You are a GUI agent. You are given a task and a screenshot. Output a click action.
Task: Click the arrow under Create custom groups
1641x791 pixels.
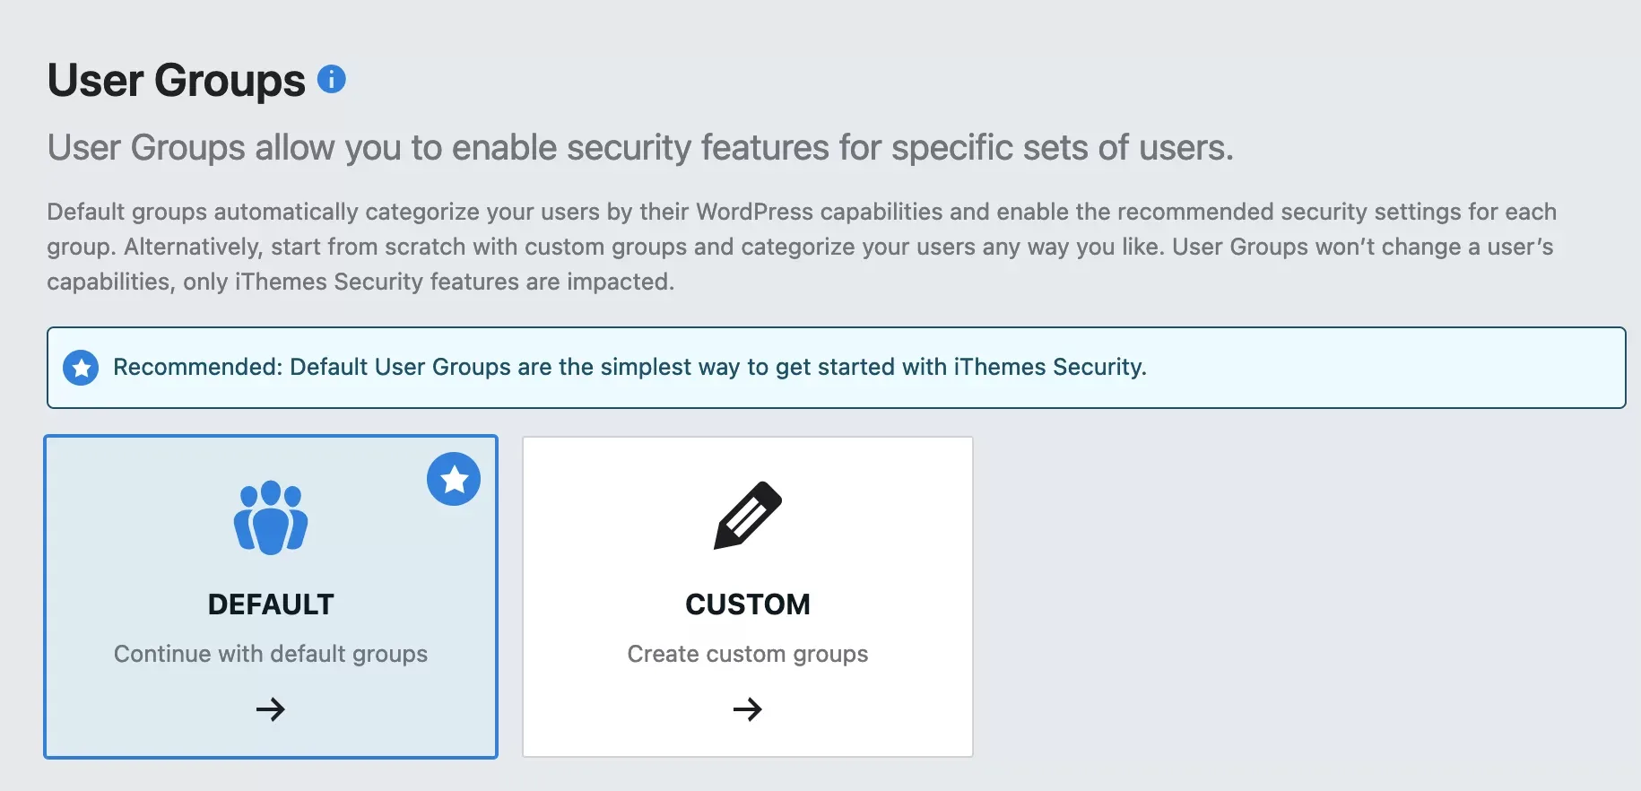[748, 709]
